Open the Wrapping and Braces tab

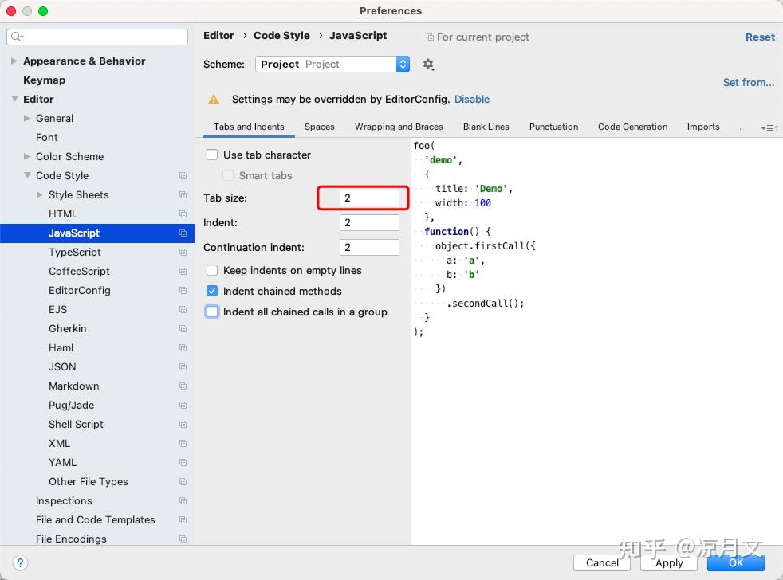tap(399, 127)
